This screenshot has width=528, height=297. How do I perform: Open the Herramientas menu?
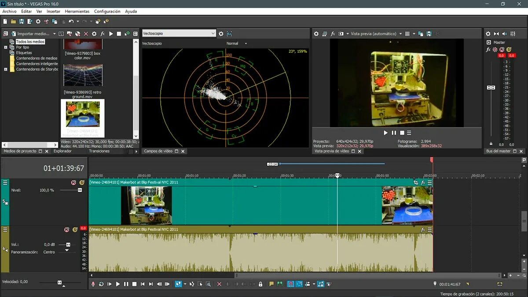tap(77, 11)
